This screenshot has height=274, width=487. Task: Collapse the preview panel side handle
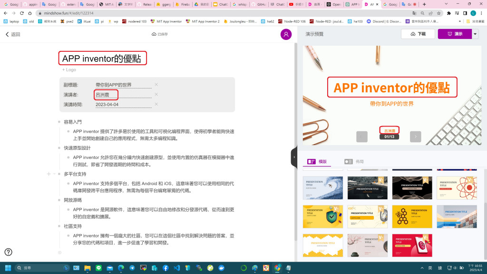pyautogui.click(x=294, y=157)
